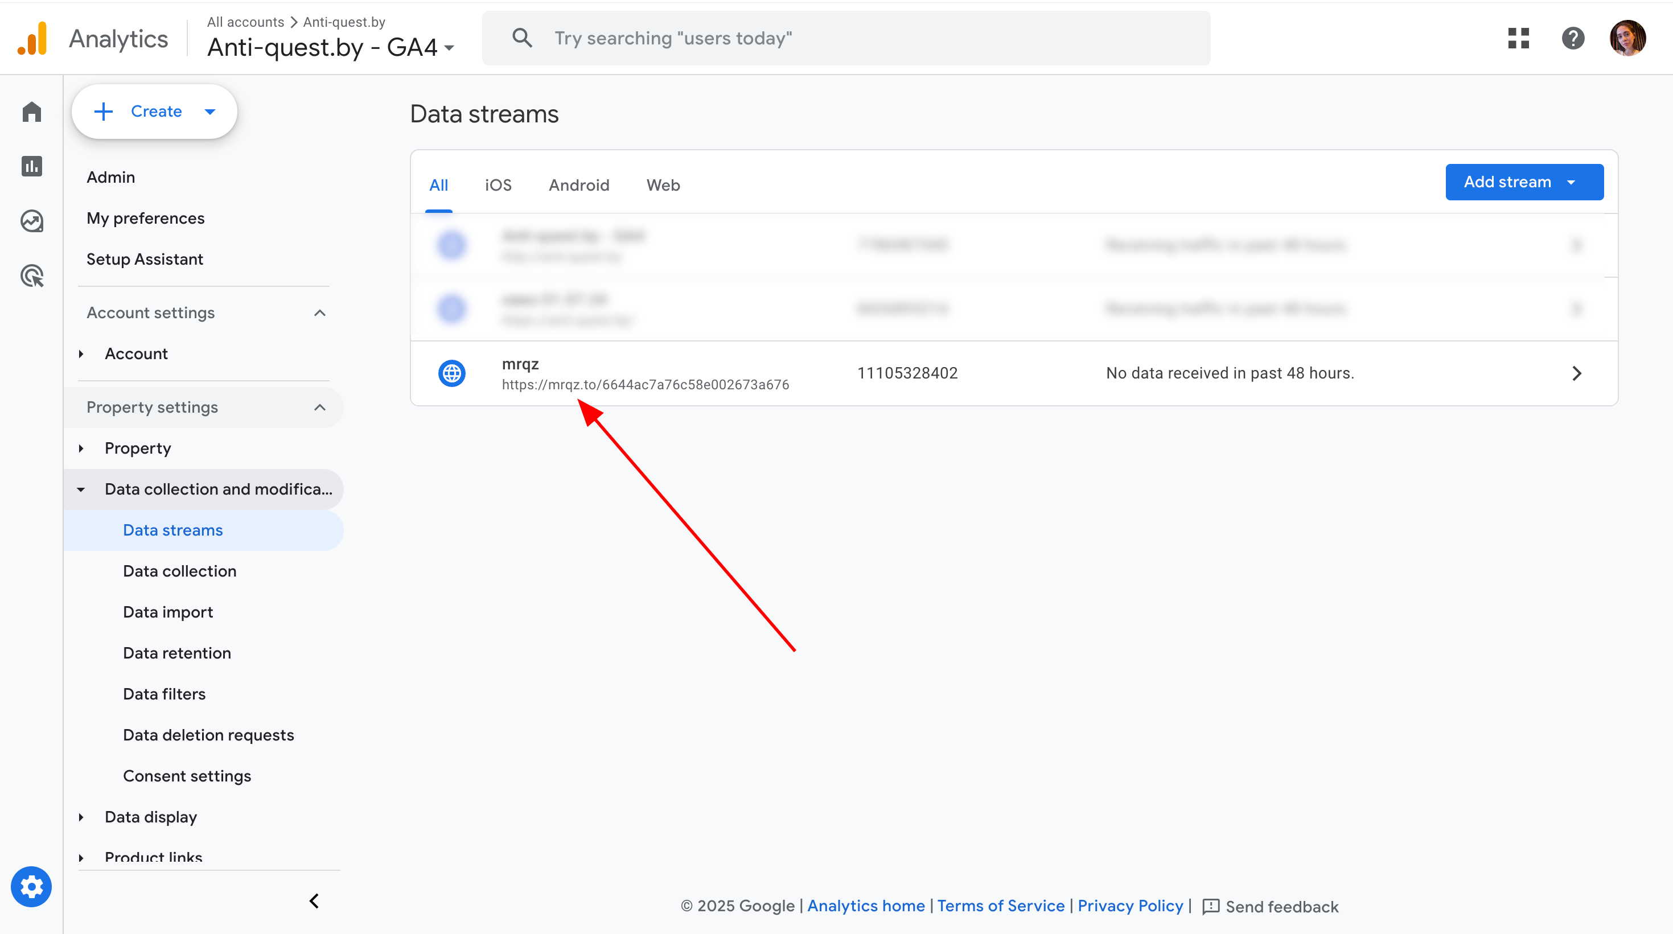Expand the Data display tree item
Image resolution: width=1673 pixels, height=934 pixels.
[x=81, y=817]
